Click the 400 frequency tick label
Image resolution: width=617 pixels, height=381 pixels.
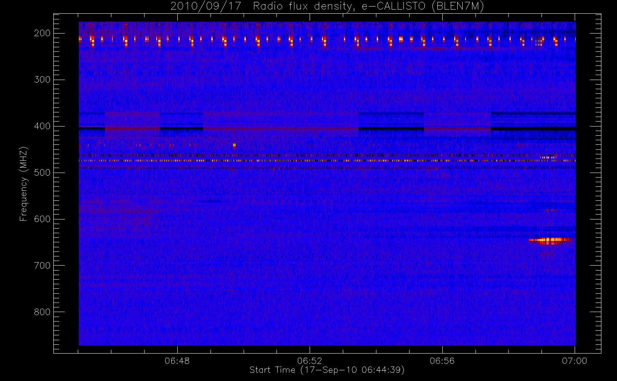click(42, 126)
